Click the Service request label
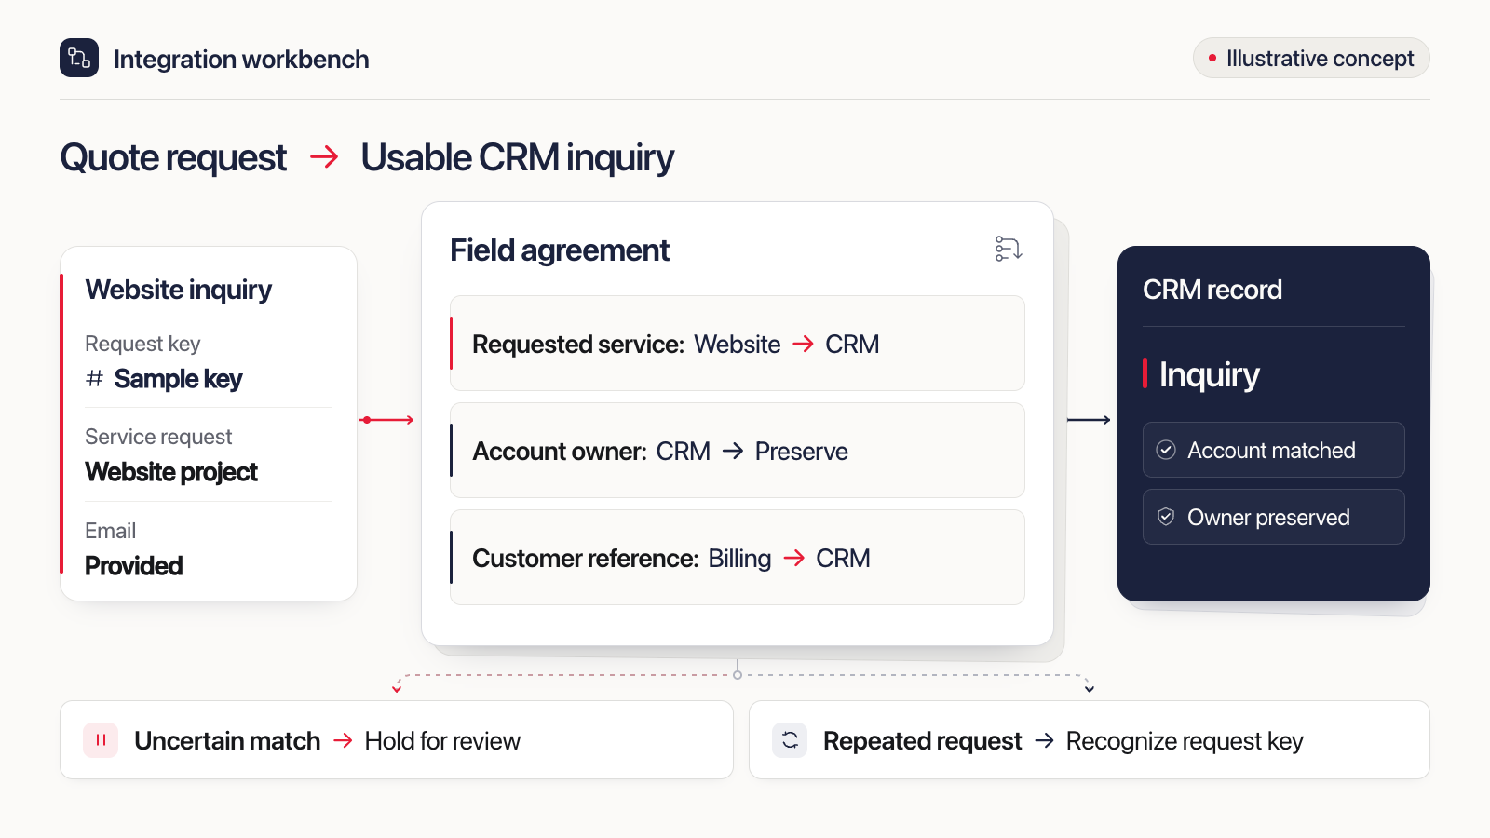 158,437
